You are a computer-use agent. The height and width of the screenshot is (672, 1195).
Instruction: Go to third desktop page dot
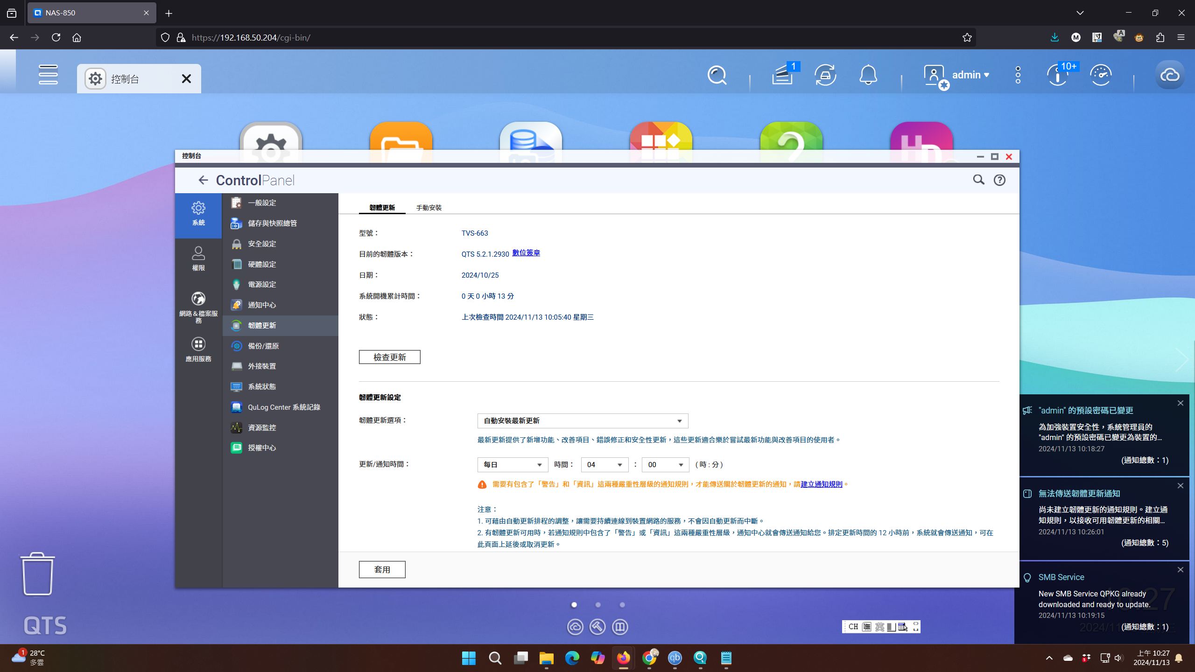622,605
